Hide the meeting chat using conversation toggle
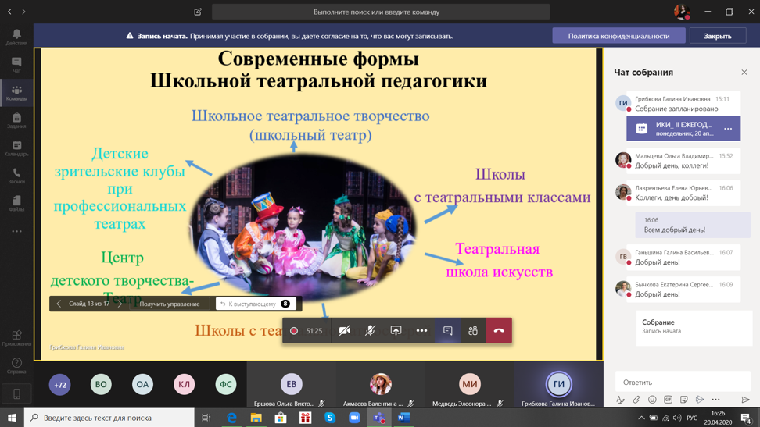 [447, 331]
